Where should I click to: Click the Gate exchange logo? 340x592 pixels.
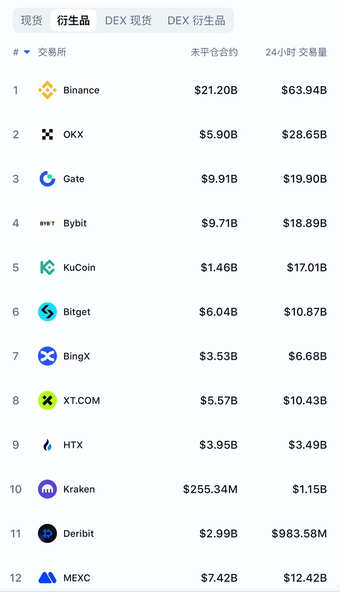tap(47, 179)
